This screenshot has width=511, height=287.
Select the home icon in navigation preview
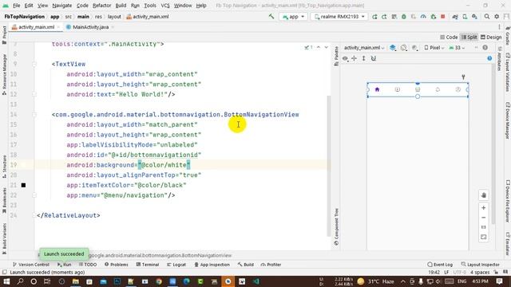click(x=377, y=89)
